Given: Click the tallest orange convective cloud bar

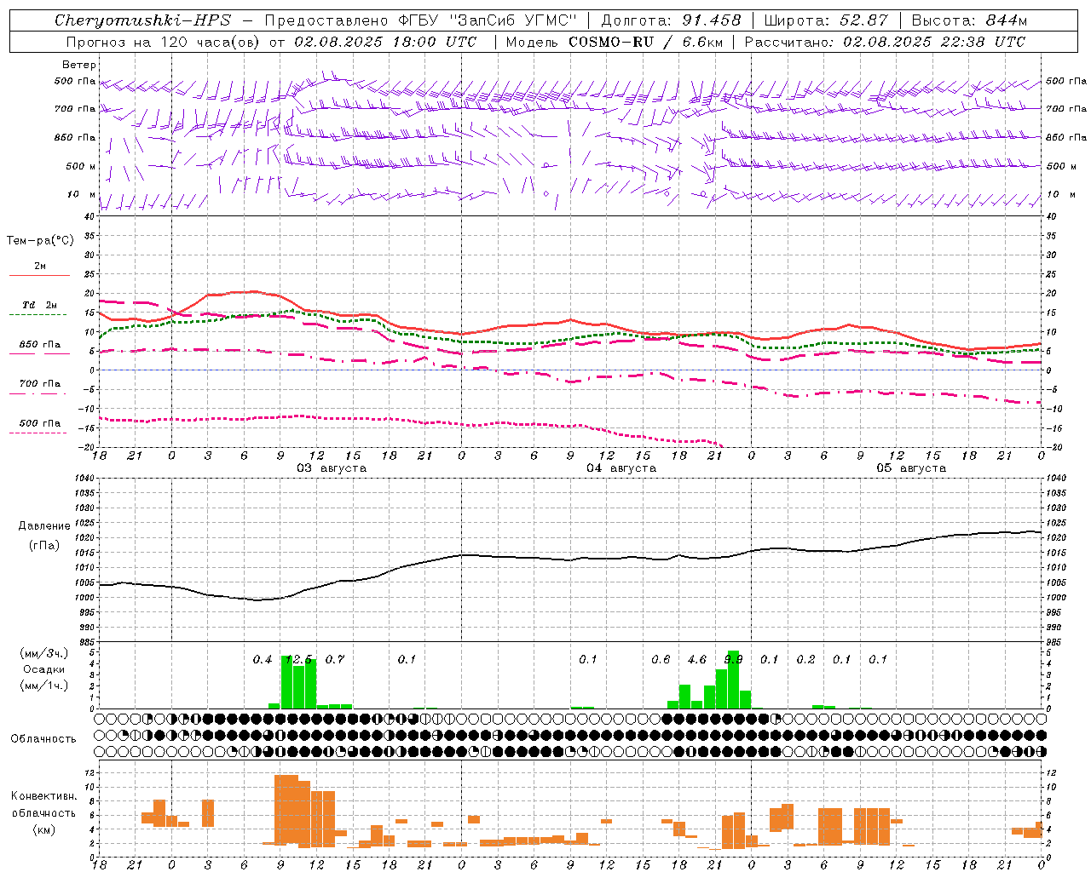Looking at the screenshot, I should (286, 809).
